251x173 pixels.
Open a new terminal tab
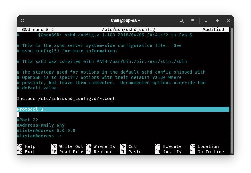pos(22,21)
